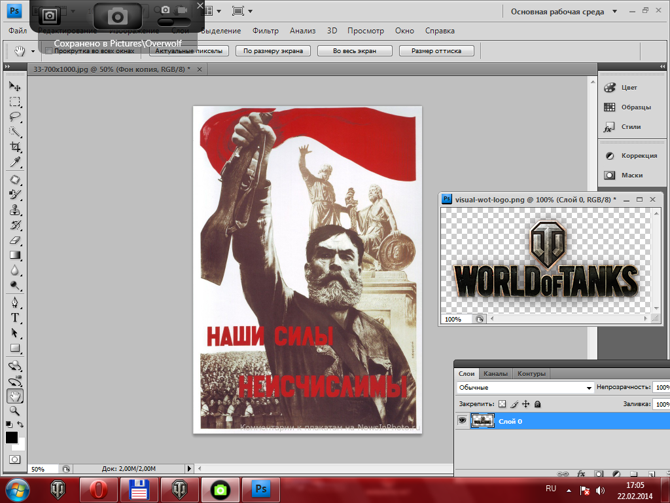The image size is (670, 503).
Task: Edit the 50% zoom field
Action: 43,469
